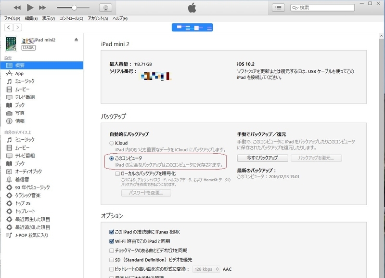Toggle Wi-Fi 経由でこの iPad と同期
This screenshot has width=385, height=278.
(x=112, y=241)
